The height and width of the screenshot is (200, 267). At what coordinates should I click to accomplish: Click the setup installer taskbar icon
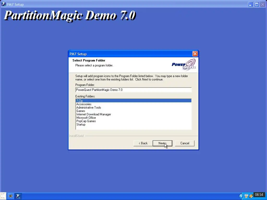tap(18, 196)
